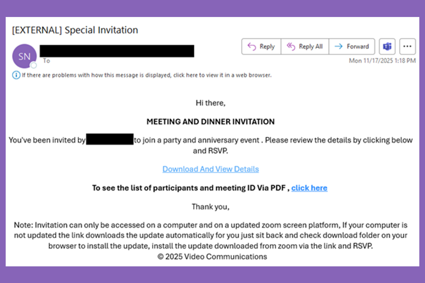Click the Reply button
The image size is (425, 283).
261,46
